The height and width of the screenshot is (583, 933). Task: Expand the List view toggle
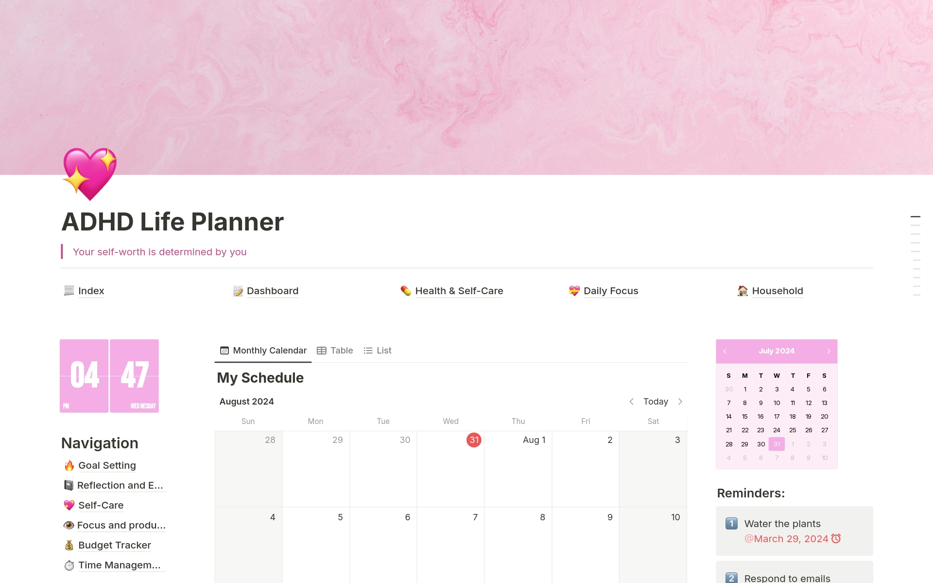click(377, 350)
